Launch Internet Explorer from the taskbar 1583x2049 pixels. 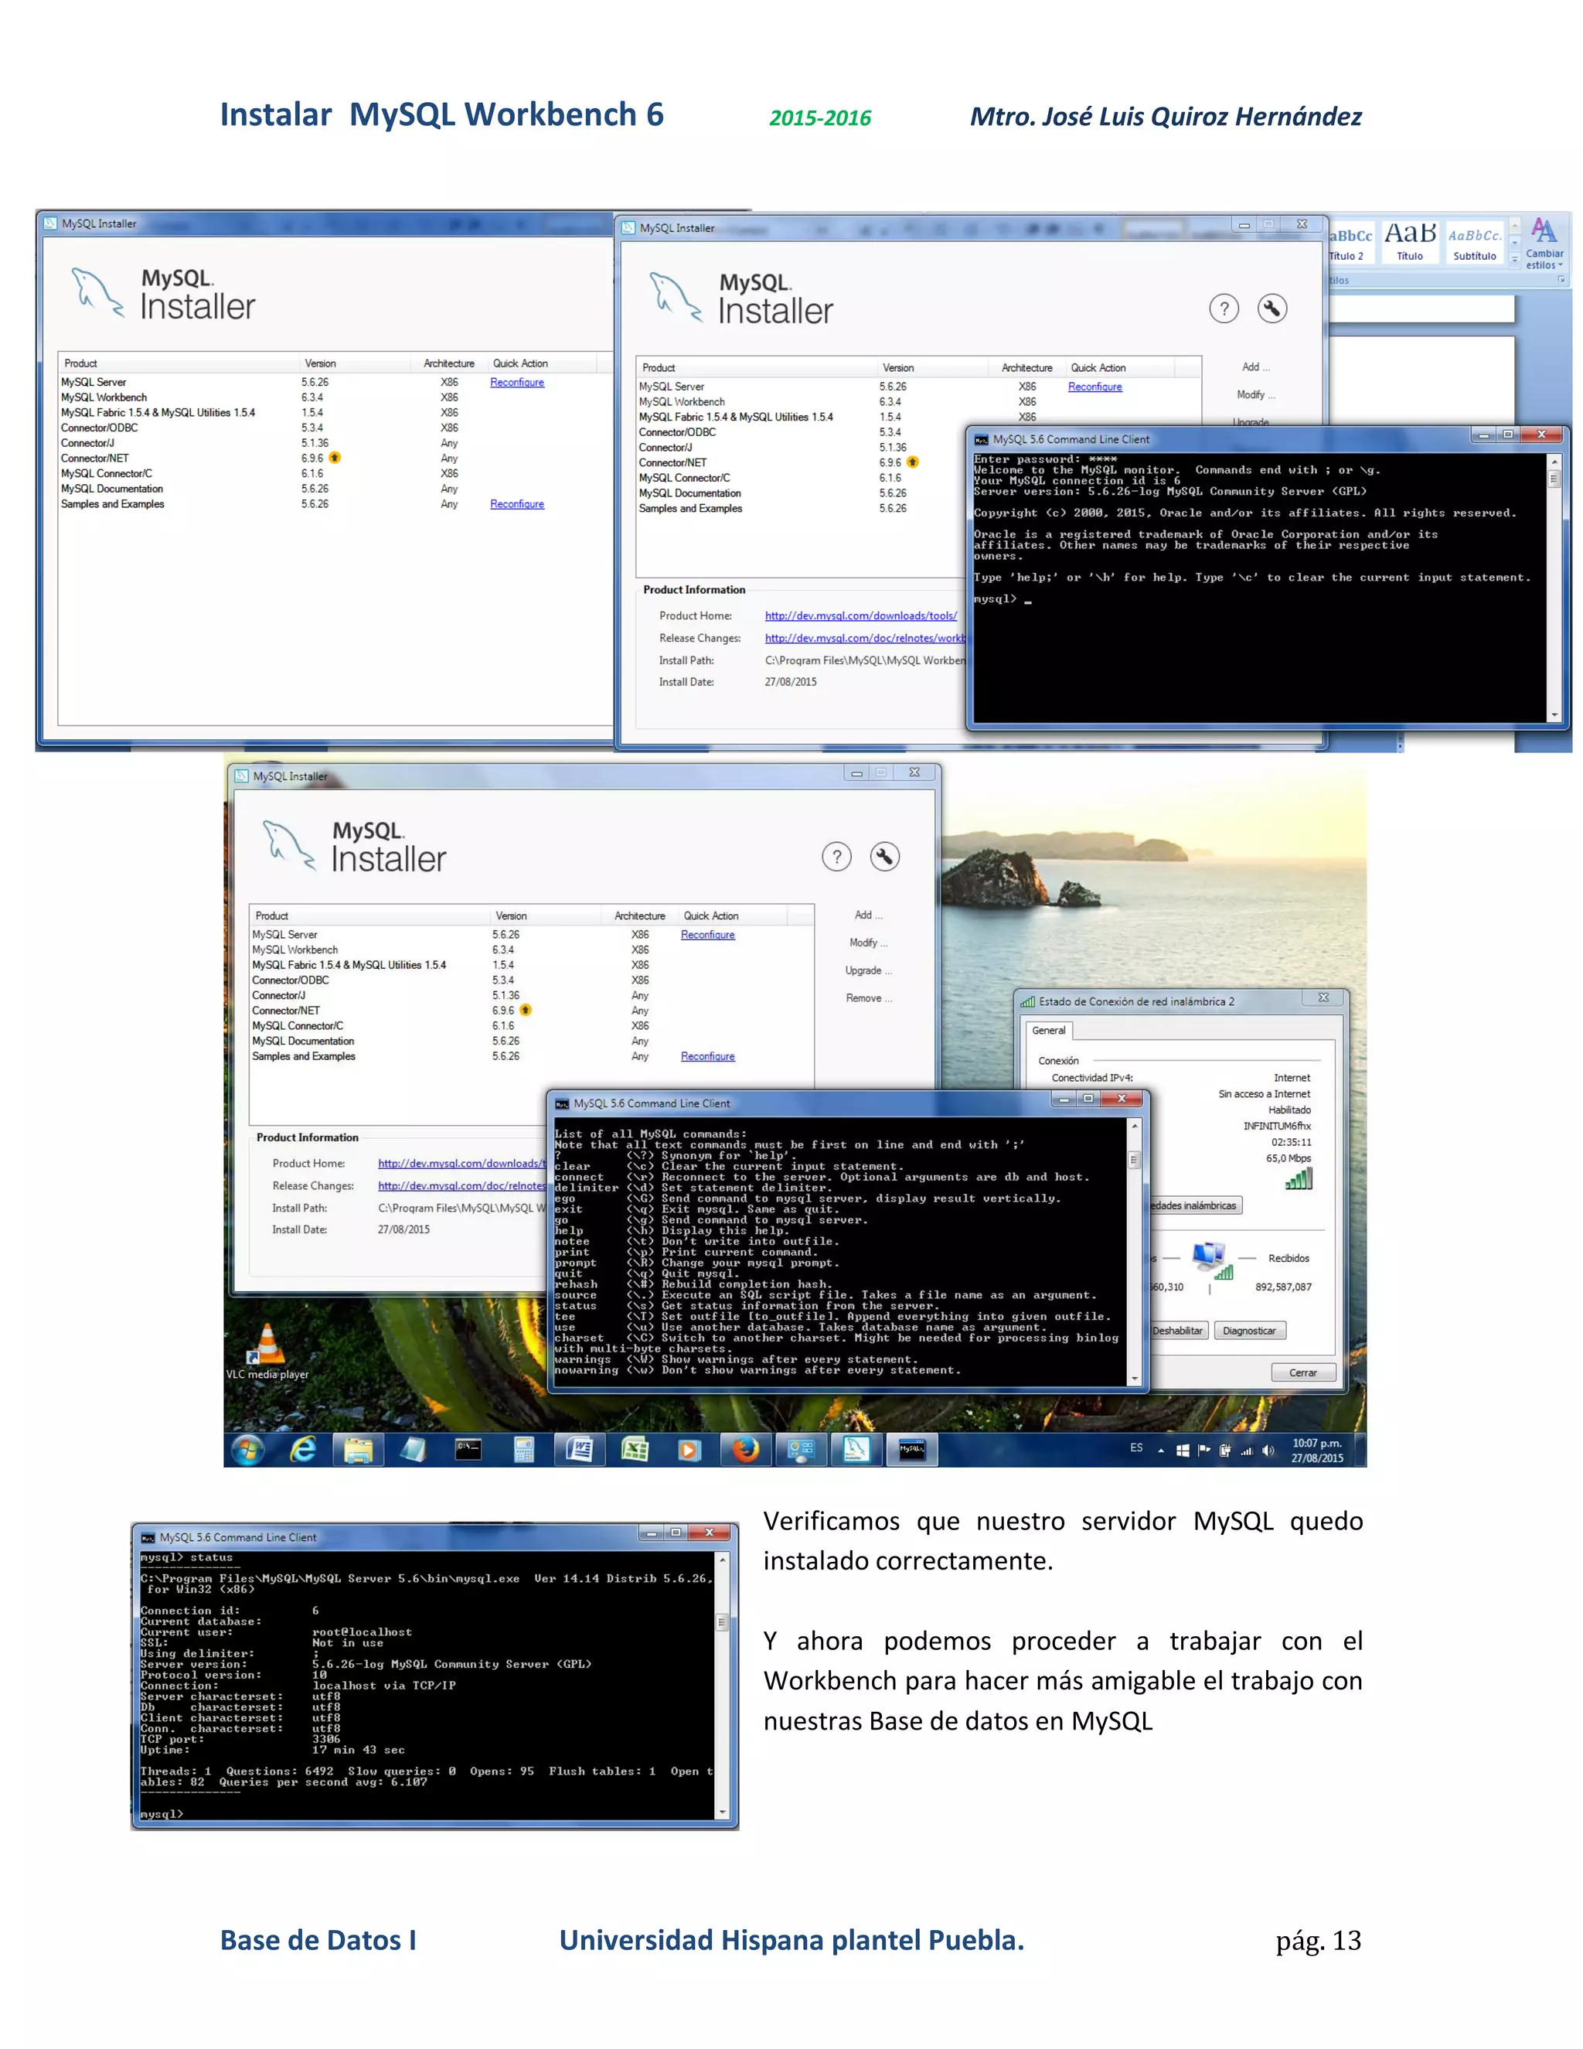pyautogui.click(x=303, y=1451)
